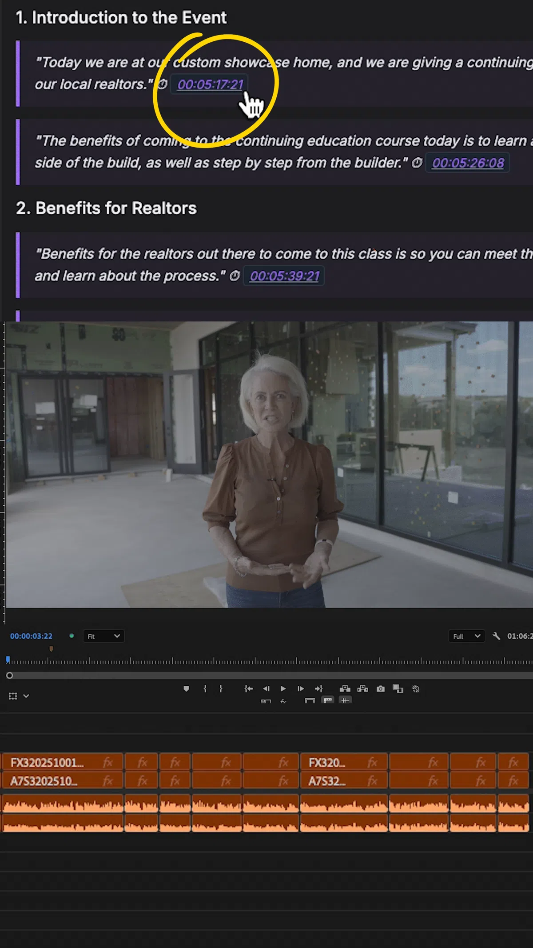Viewport: 533px width, 948px height.
Task: Click the brown marker above the time ruler
Action: [x=51, y=649]
